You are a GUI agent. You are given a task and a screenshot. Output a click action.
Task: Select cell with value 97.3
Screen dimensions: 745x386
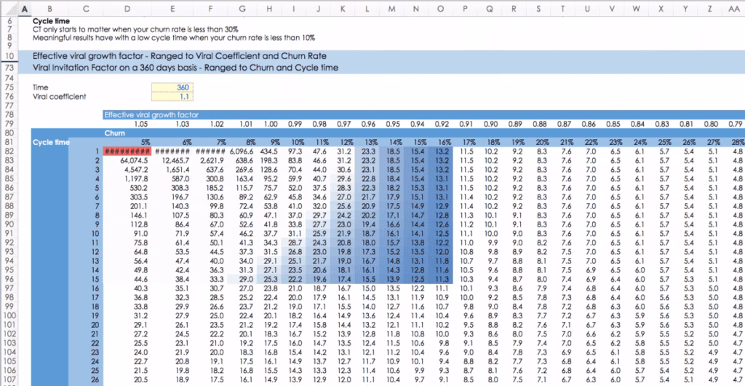pos(294,151)
